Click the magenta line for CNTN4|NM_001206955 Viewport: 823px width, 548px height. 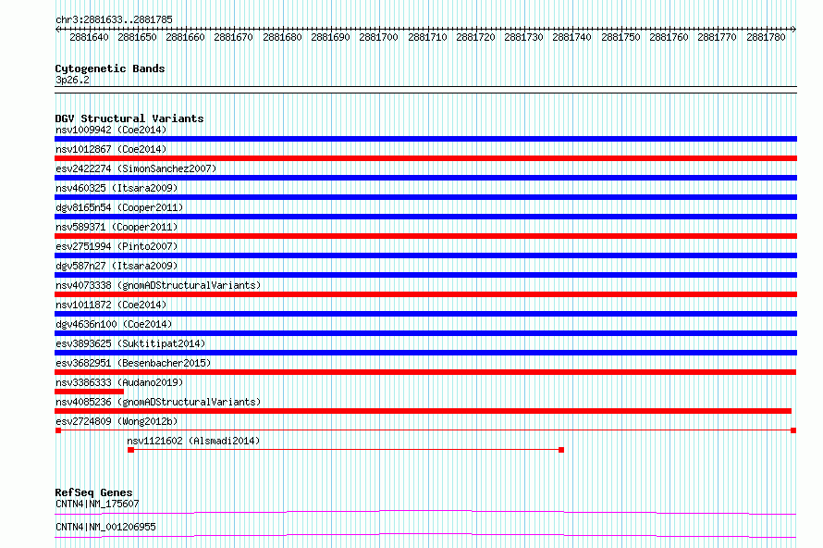425,535
